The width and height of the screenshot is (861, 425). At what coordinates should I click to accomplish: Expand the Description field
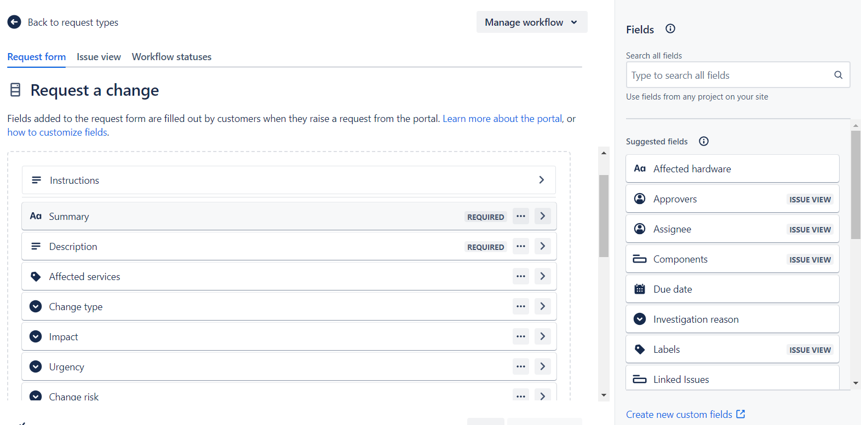[543, 246]
